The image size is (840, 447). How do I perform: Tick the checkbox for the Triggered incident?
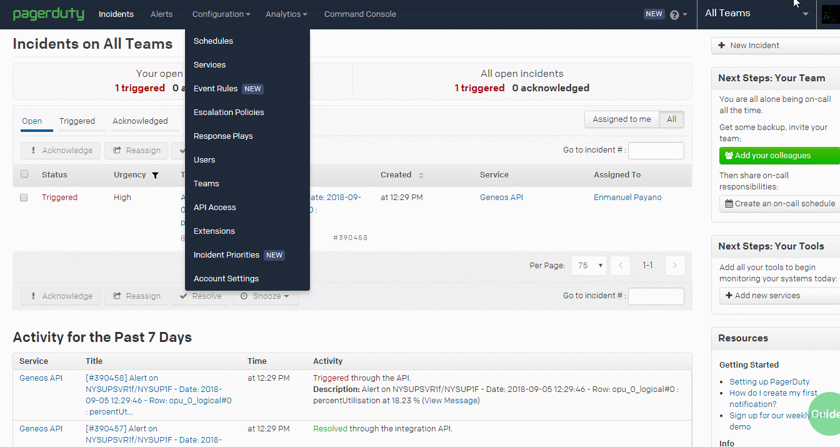(x=24, y=198)
